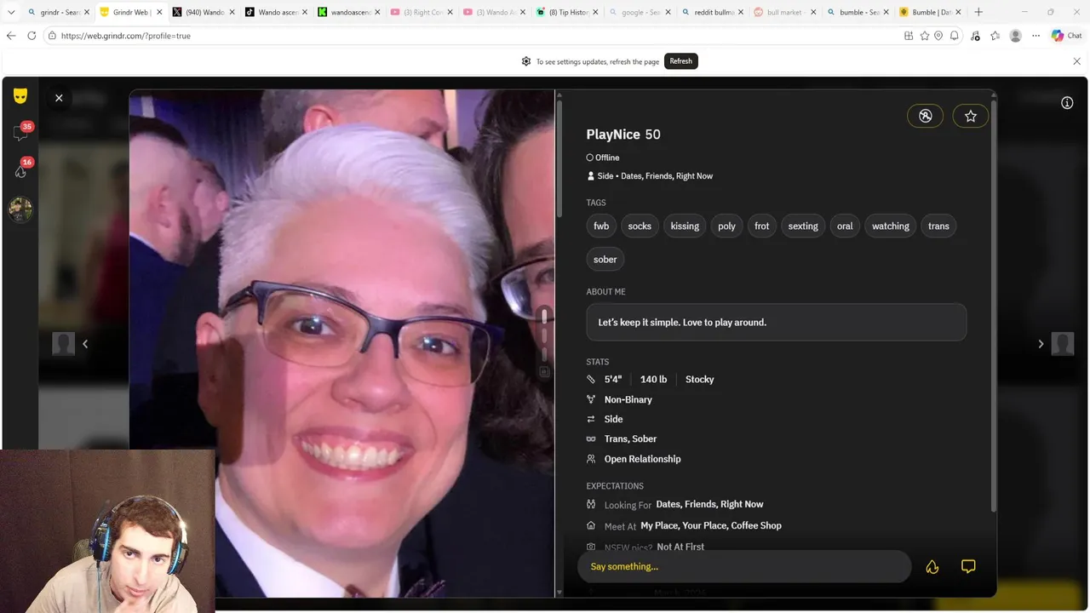Screen dimensions: 1090x613
Task: Click the gear icon in settings banner
Action: (526, 61)
